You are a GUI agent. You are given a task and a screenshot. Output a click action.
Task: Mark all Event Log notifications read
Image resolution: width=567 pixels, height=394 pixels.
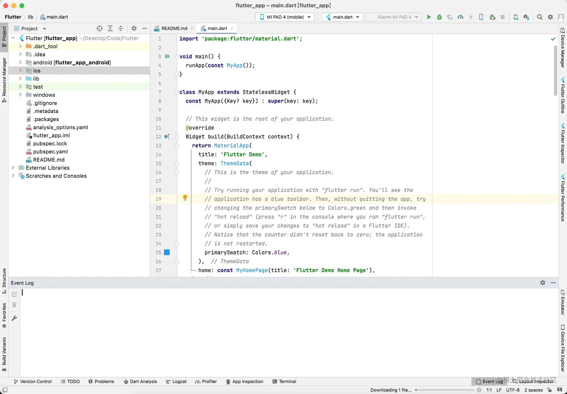[x=14, y=294]
